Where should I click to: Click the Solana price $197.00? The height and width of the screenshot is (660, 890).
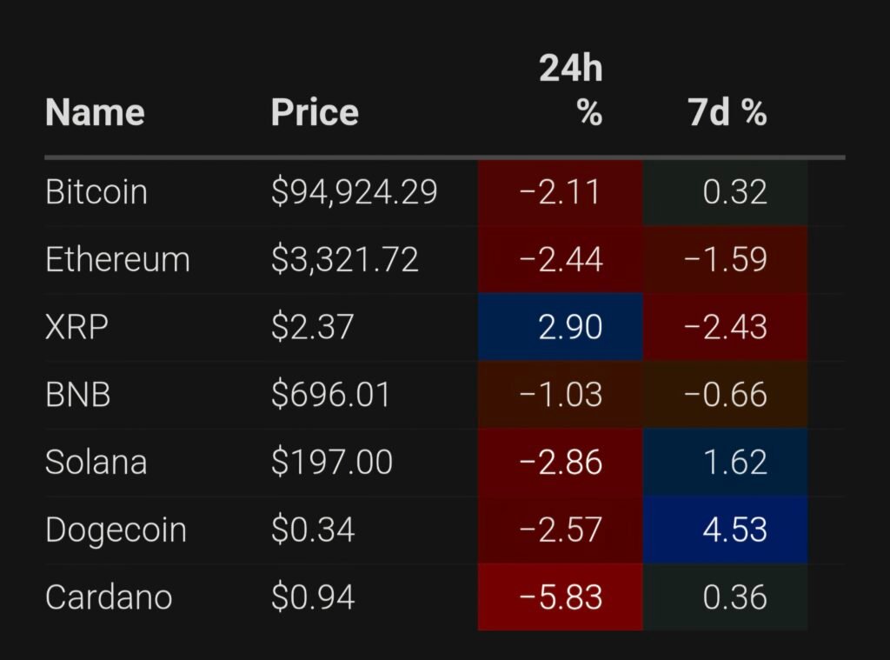point(331,463)
